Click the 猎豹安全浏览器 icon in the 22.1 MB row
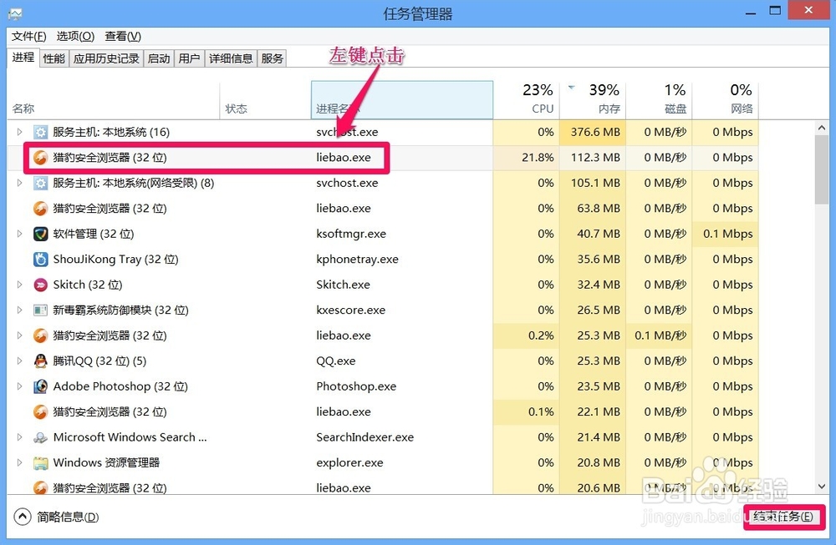 [40, 411]
